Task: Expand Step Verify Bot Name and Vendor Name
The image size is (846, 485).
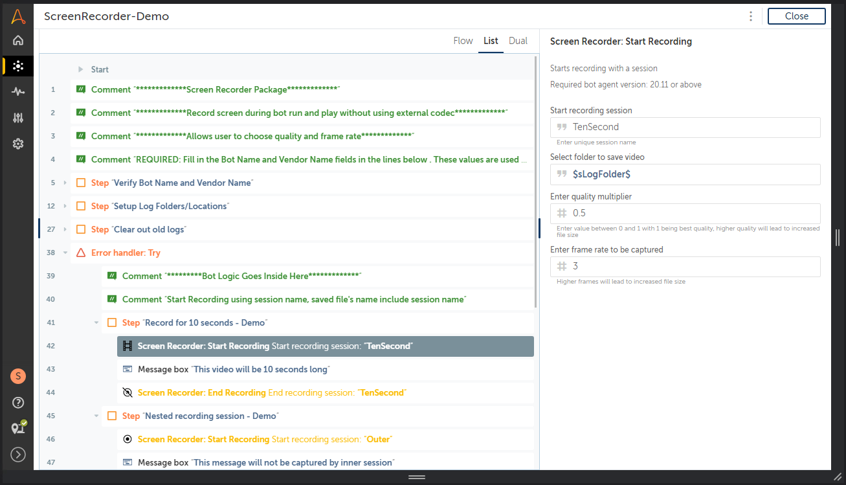Action: pyautogui.click(x=65, y=183)
